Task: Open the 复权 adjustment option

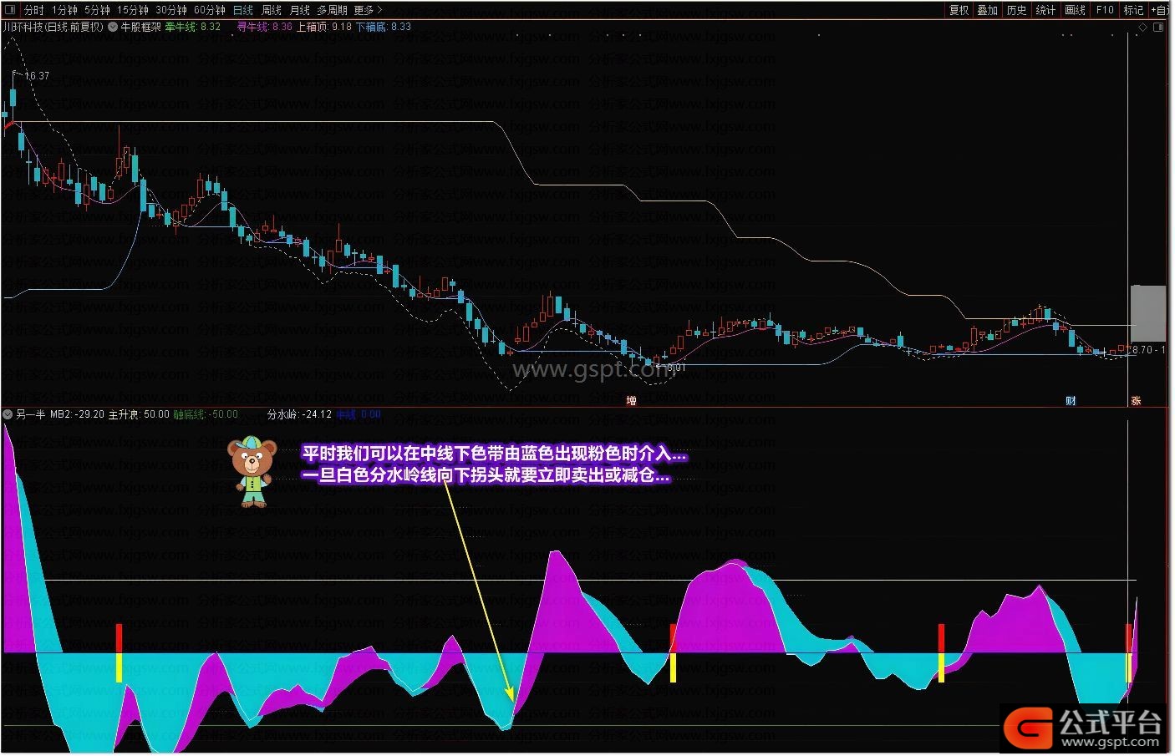Action: point(959,10)
